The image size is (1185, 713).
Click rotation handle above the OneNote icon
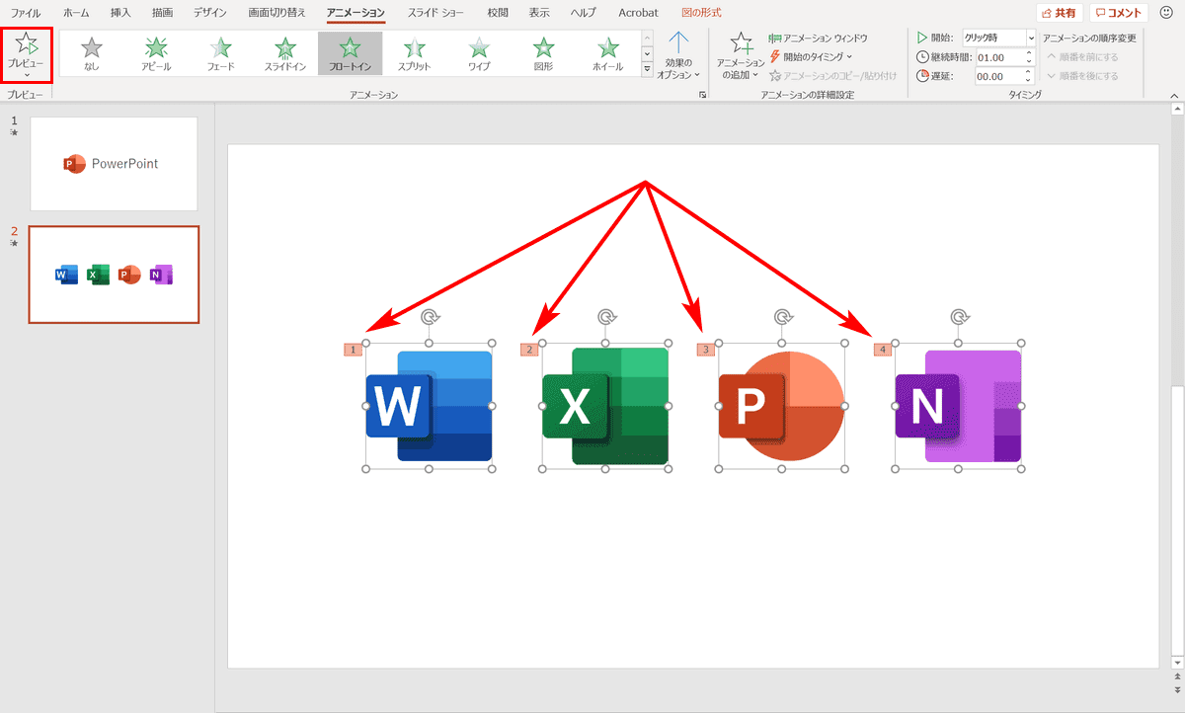point(959,316)
